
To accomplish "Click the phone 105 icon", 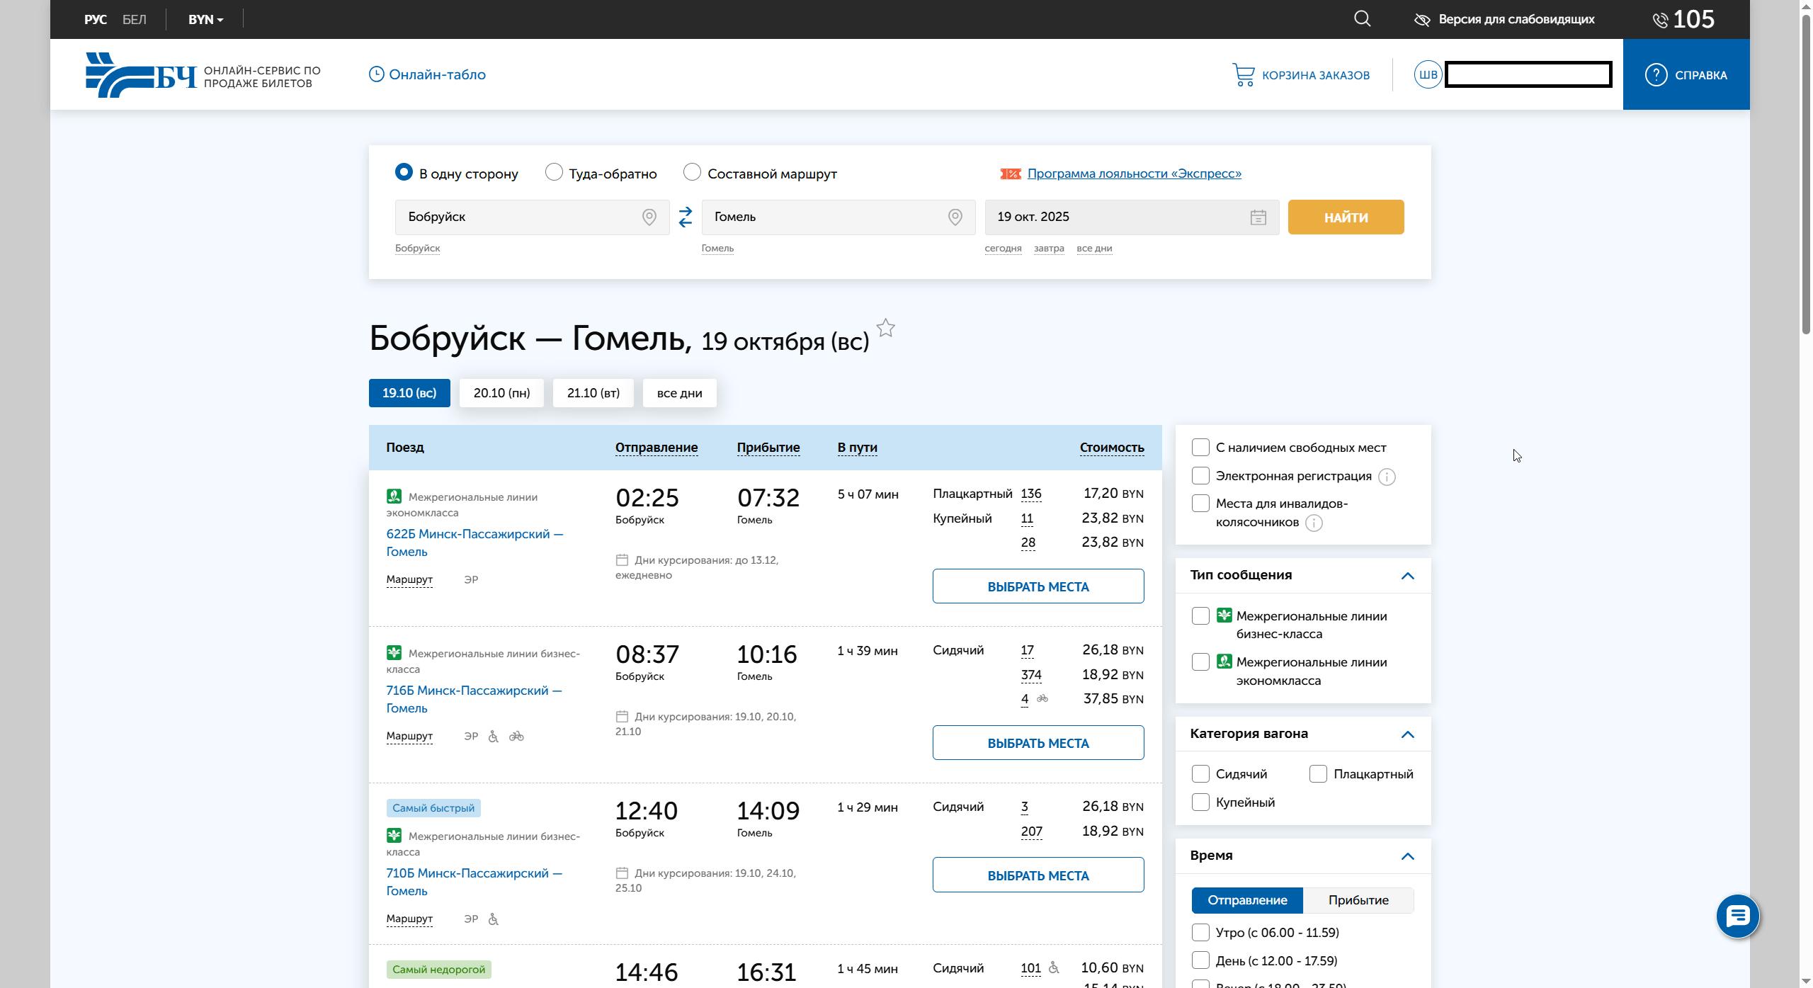I will (1659, 20).
